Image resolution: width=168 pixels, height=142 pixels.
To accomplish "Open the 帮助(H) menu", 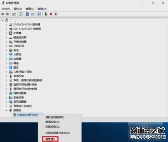I will coord(42,9).
